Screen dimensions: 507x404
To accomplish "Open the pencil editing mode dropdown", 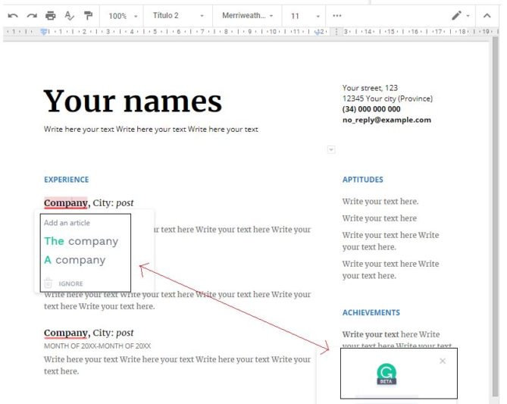I will coord(460,15).
